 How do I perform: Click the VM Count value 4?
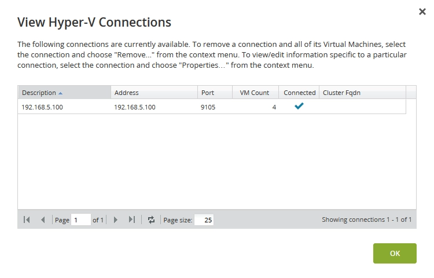274,107
